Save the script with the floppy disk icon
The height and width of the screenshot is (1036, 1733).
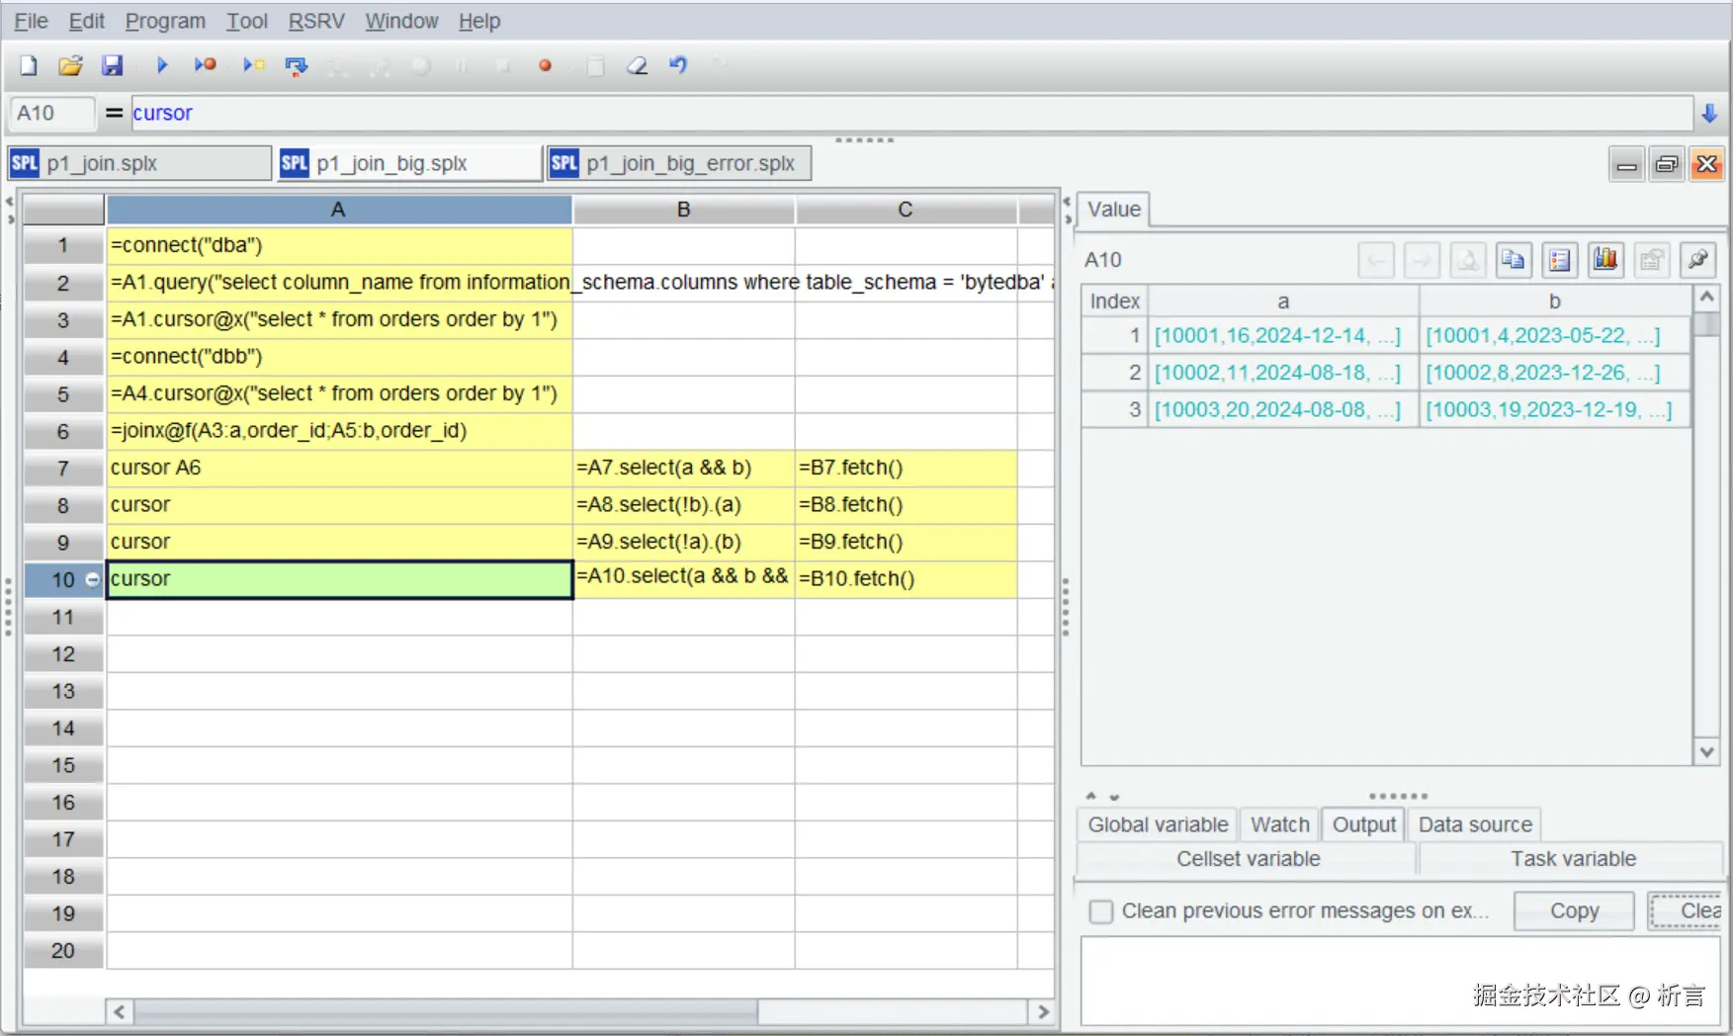[112, 66]
